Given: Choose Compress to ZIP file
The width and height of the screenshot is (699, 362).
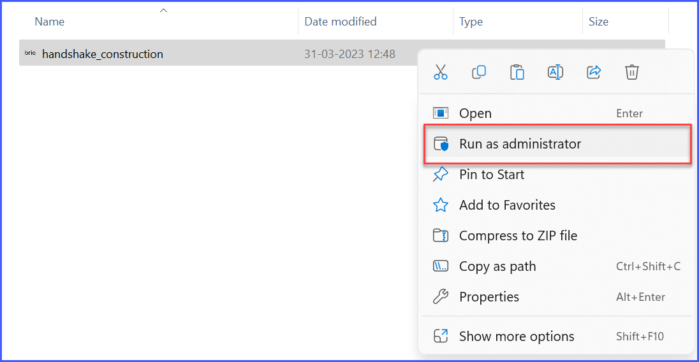Looking at the screenshot, I should coord(557,236).
